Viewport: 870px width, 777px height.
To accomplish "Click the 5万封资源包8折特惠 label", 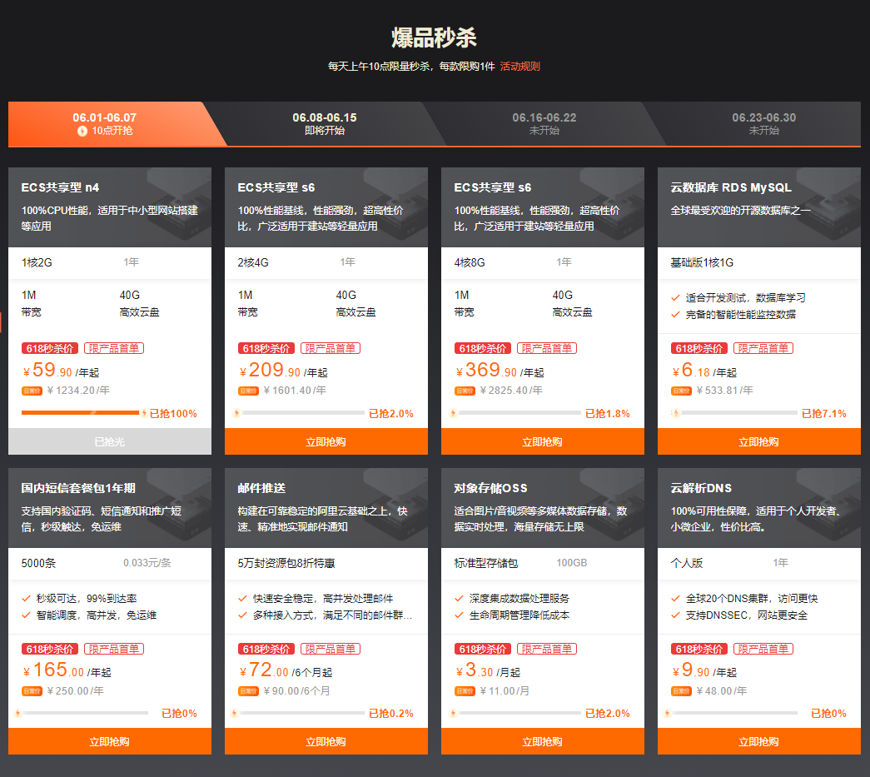I will click(x=286, y=563).
